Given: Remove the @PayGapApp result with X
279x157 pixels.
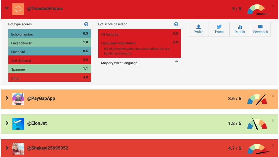Looking at the screenshot, I should [273, 96].
